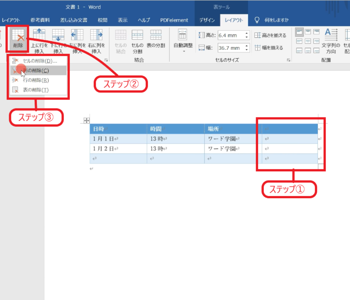This screenshot has width=350, height=300.
Task: Select the align top-left cell alignment icon
Action: [299, 32]
